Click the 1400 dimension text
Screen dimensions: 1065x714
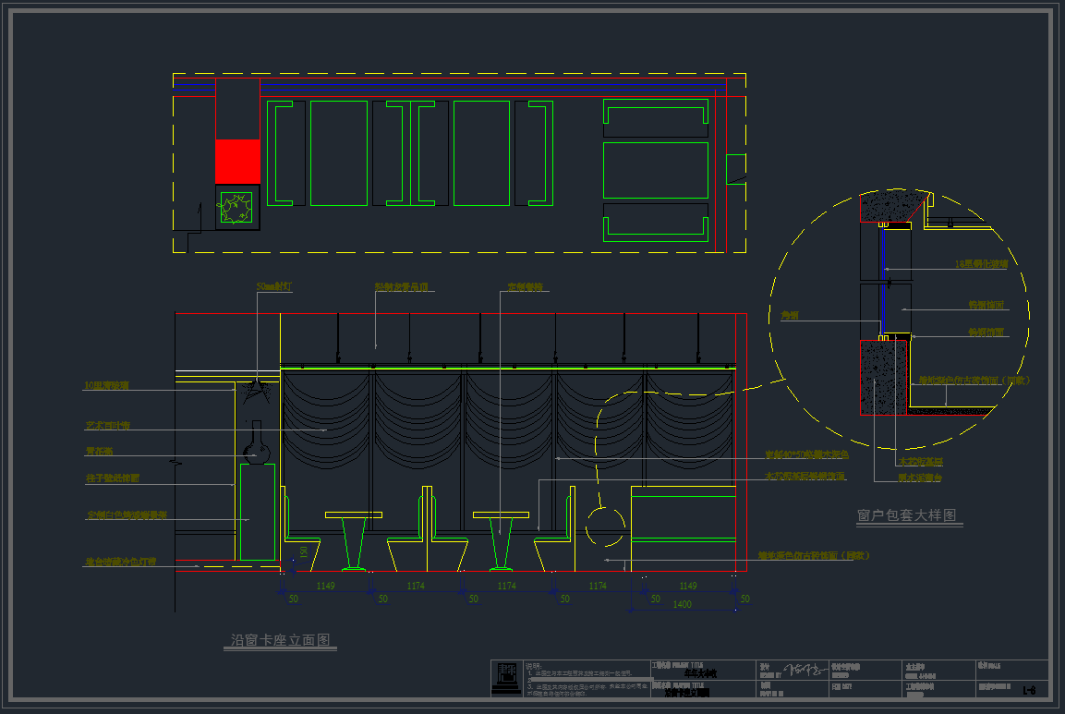(682, 604)
